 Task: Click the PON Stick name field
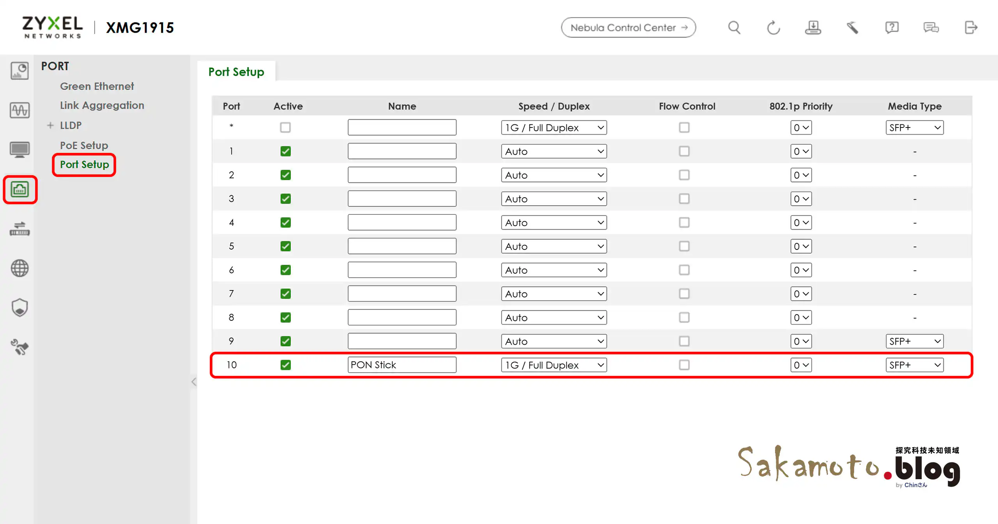point(402,365)
